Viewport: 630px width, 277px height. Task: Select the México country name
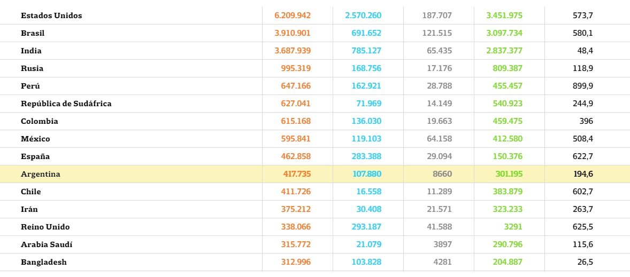click(35, 139)
